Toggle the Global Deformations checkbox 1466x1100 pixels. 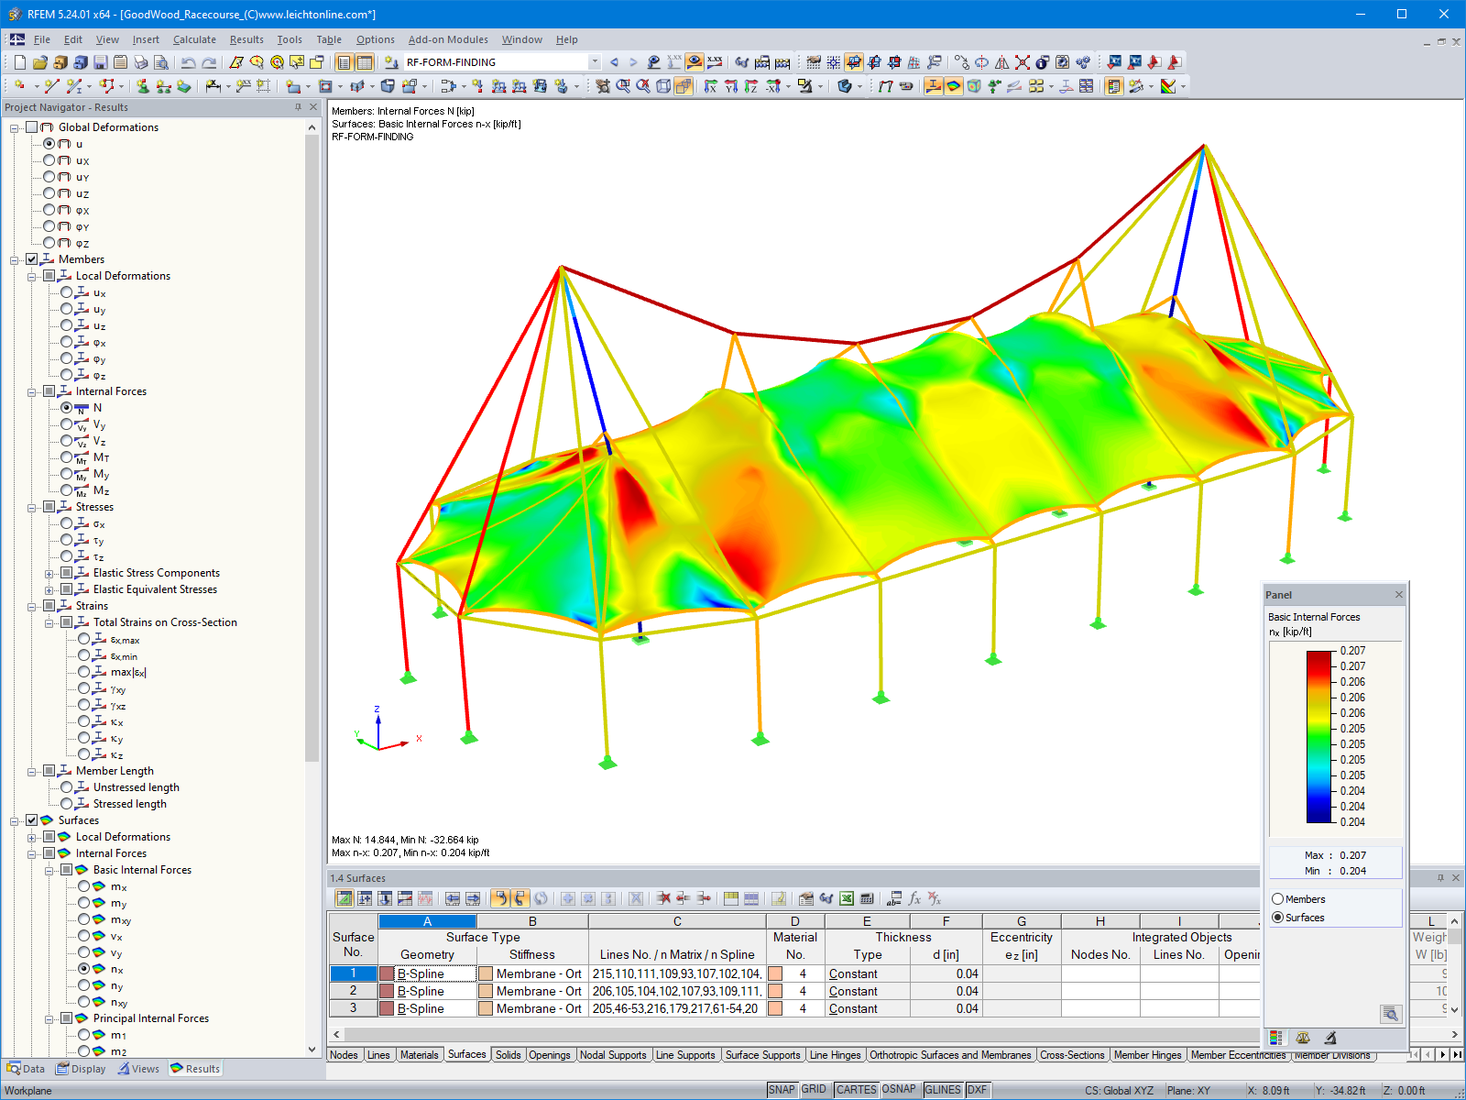pyautogui.click(x=32, y=127)
